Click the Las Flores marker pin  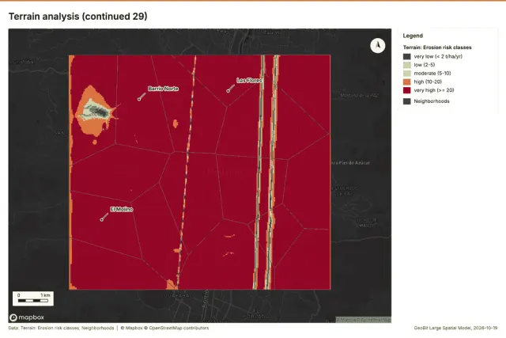coord(228,91)
